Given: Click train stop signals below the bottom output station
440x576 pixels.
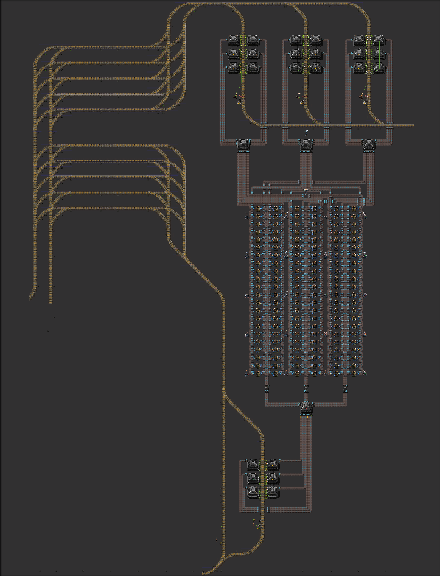Looking at the screenshot, I should [x=257, y=522].
